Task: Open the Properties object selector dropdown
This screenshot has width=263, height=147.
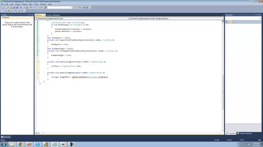Action: pyautogui.click(x=260, y=18)
